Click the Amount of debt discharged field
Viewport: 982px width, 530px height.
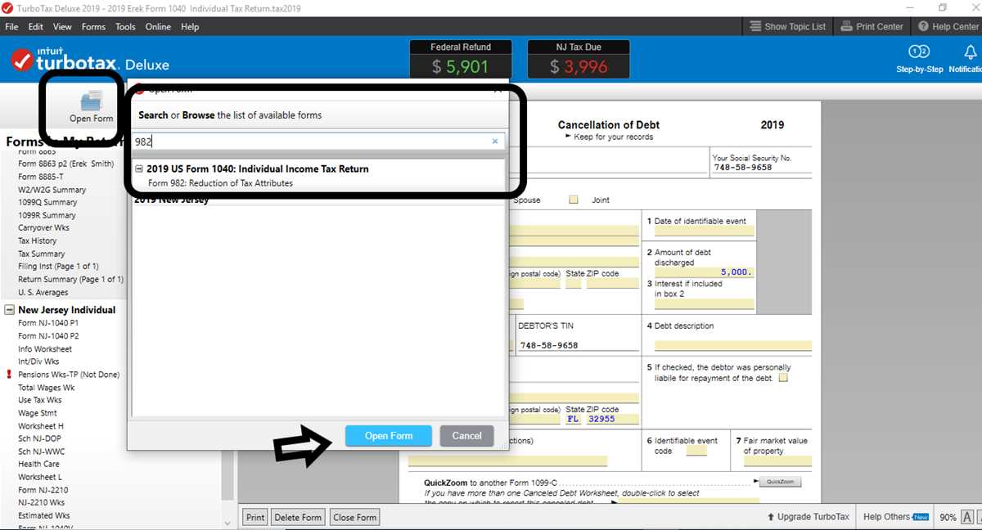[x=704, y=272]
